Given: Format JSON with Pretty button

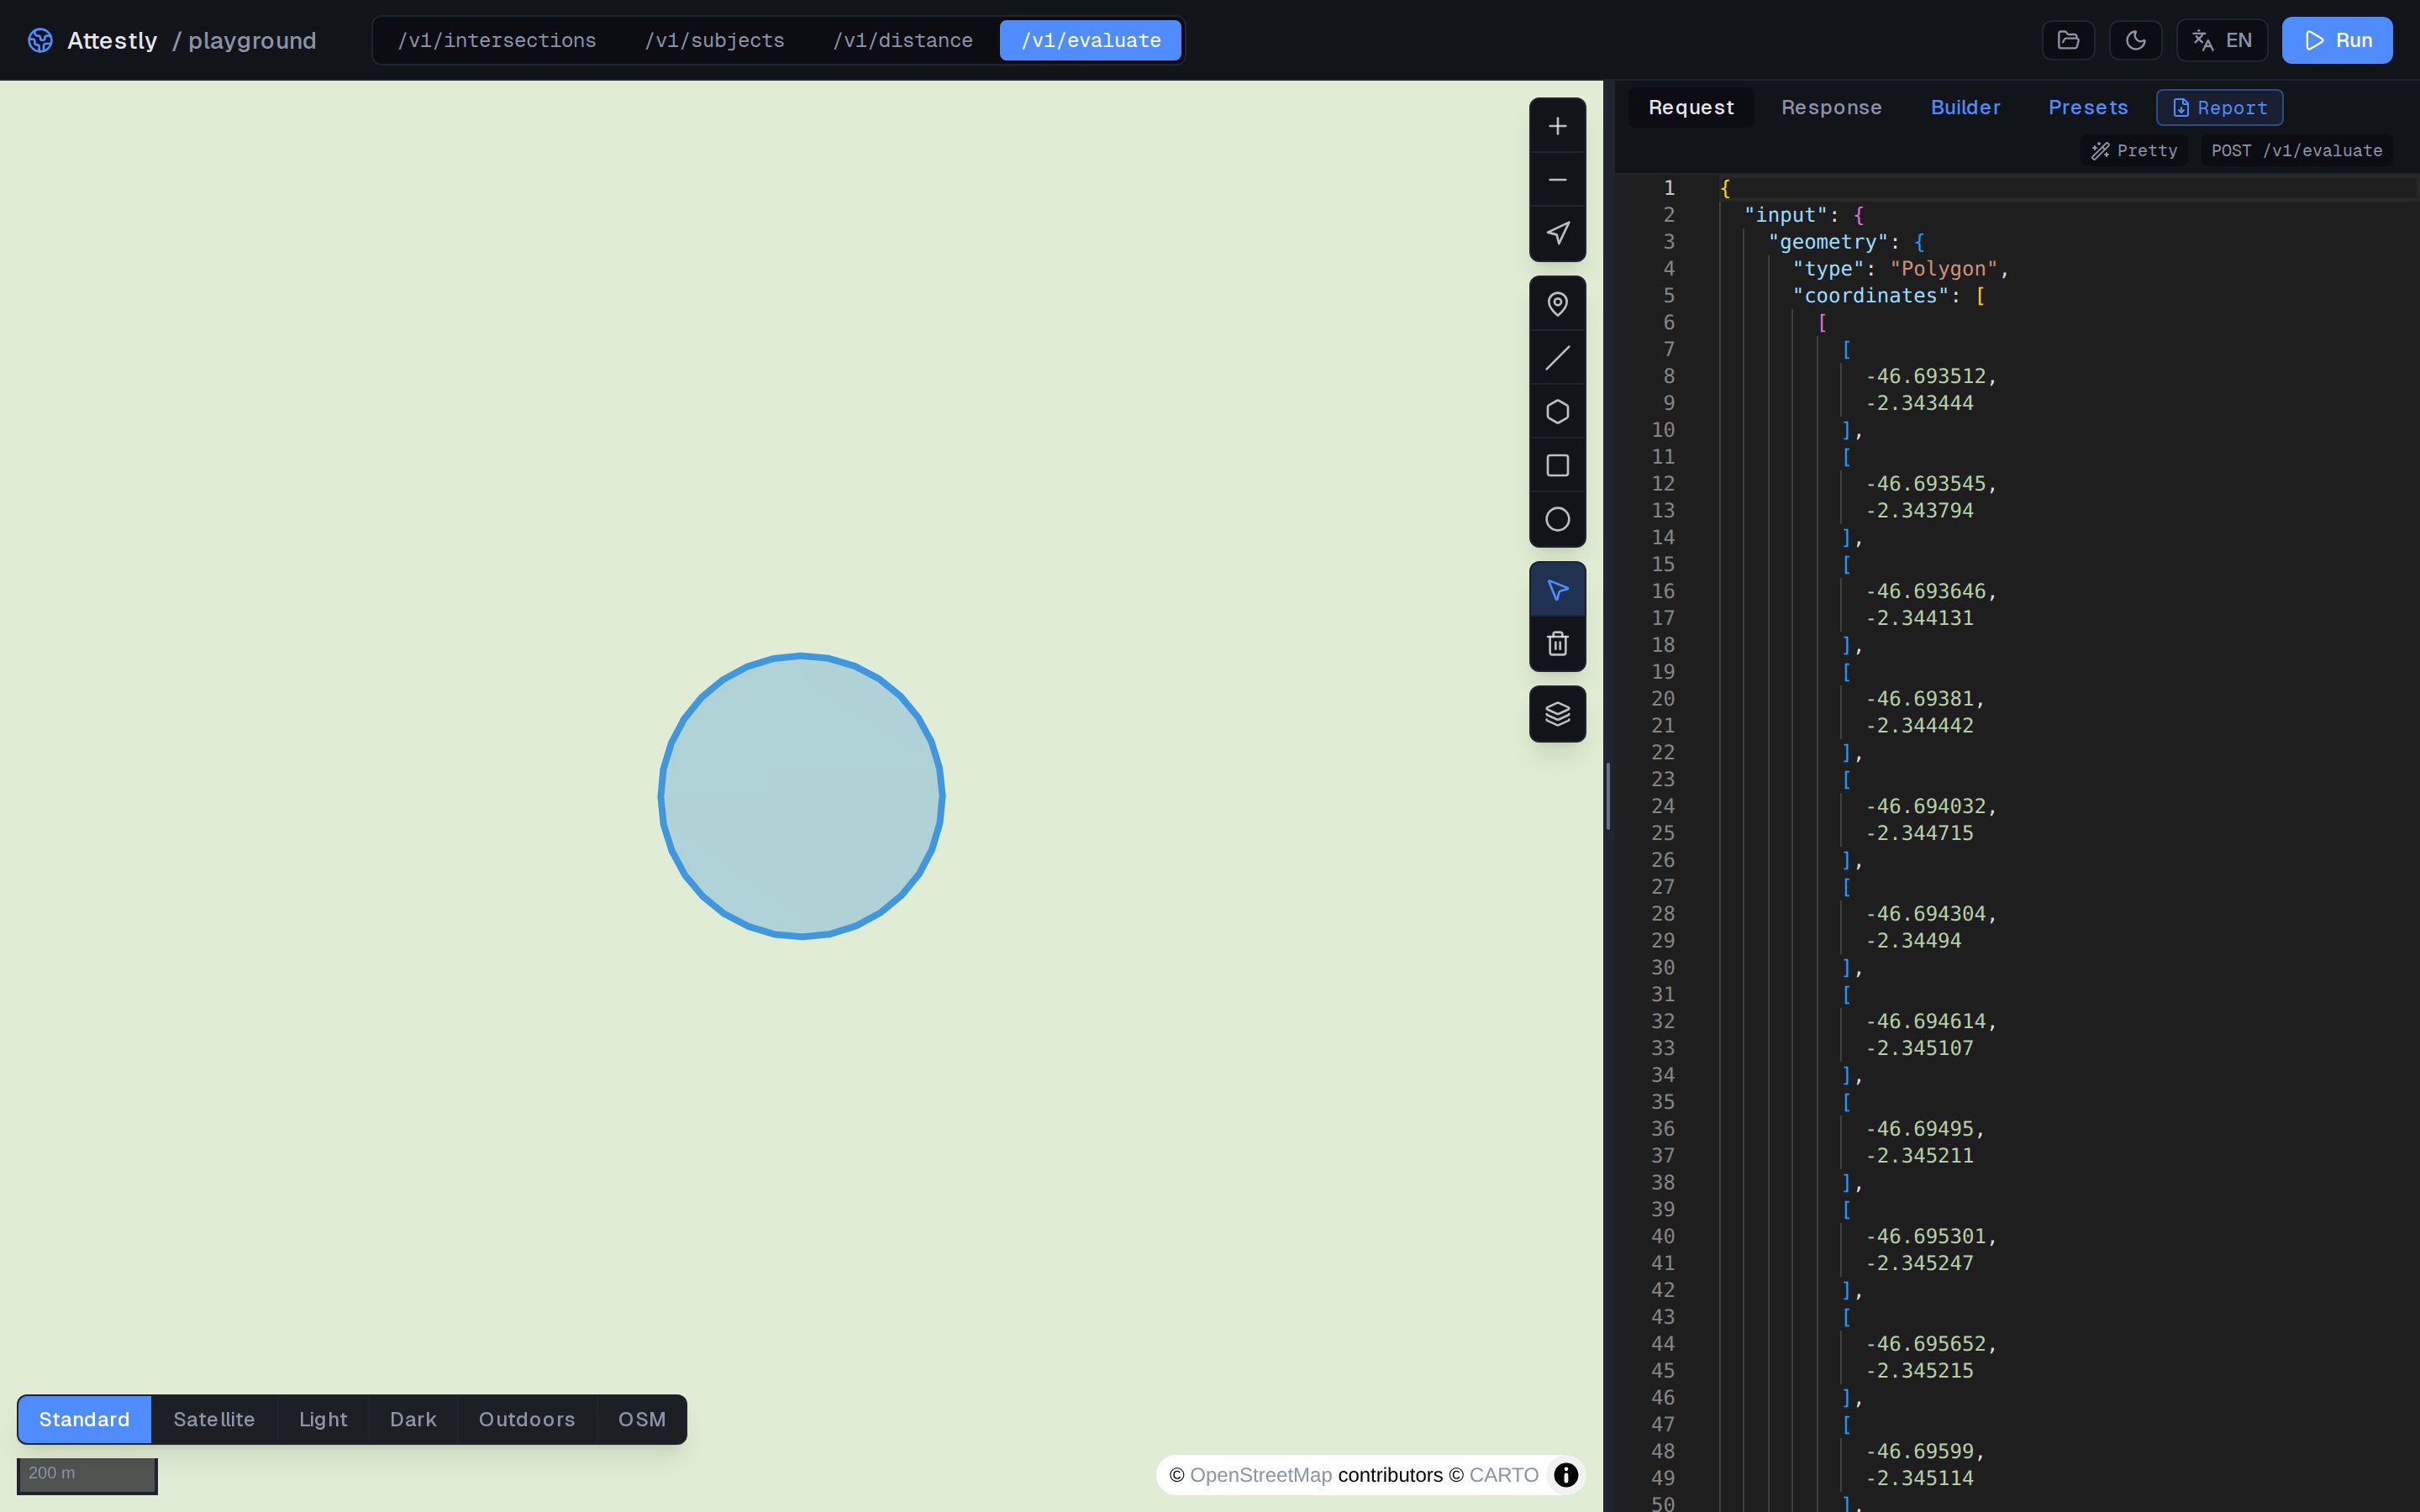Looking at the screenshot, I should [2134, 150].
